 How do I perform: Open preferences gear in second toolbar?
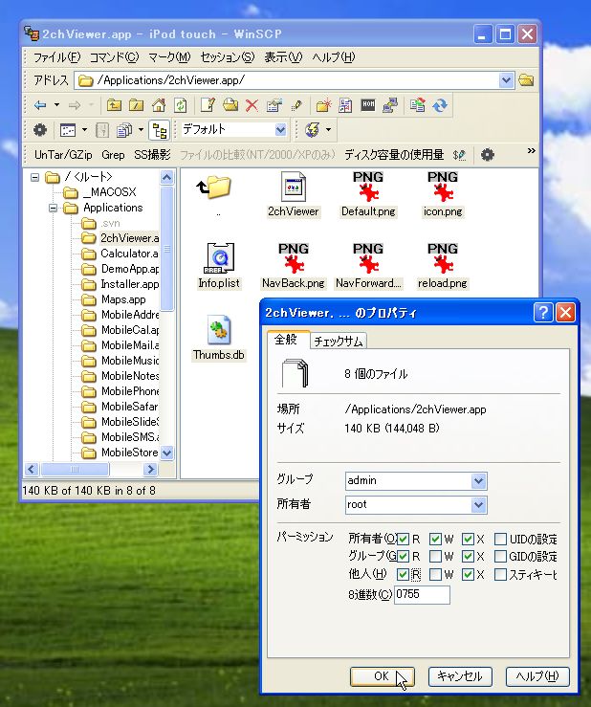40,130
